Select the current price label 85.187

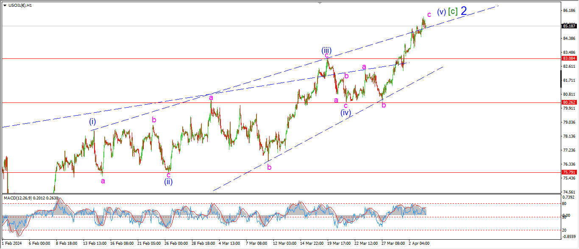[568, 26]
